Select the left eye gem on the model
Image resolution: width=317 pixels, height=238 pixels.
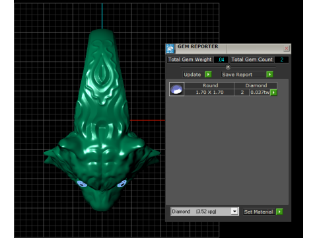click(x=82, y=183)
